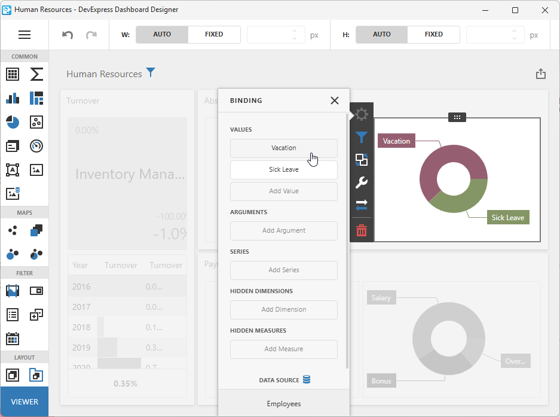
Task: Add a Choropleth Map from MAPS section
Action: click(36, 230)
